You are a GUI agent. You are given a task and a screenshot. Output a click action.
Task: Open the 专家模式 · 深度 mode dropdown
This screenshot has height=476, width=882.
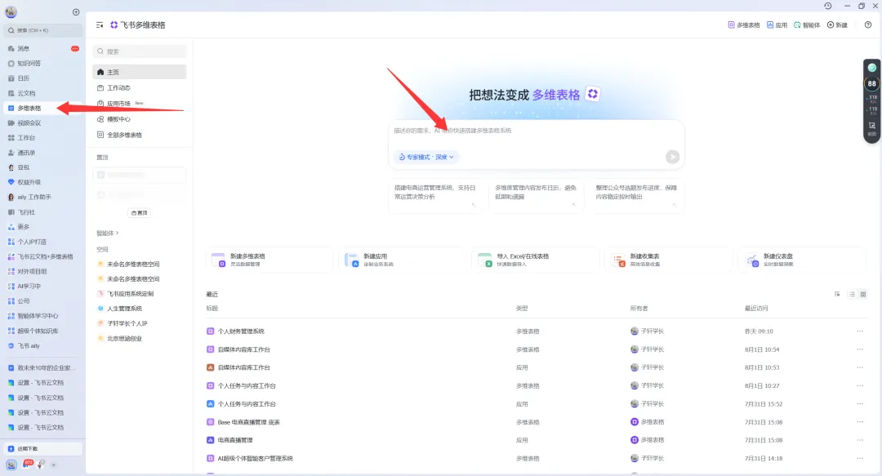point(426,157)
